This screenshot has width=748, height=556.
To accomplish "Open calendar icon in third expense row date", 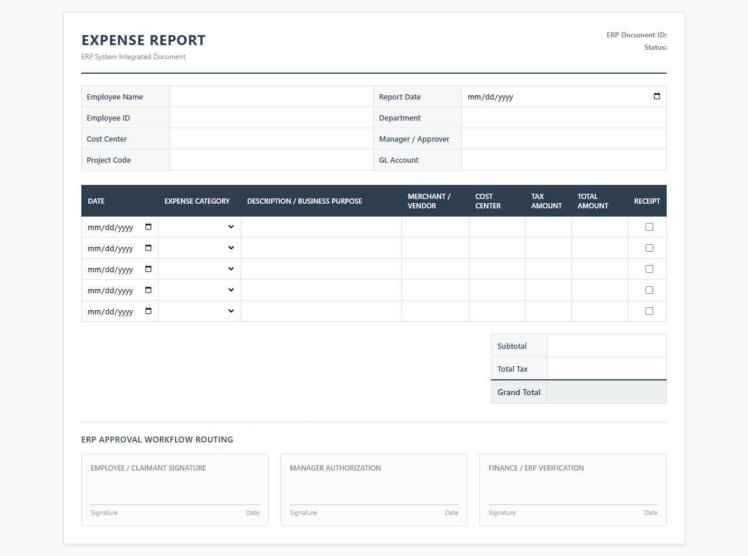I will [x=148, y=269].
